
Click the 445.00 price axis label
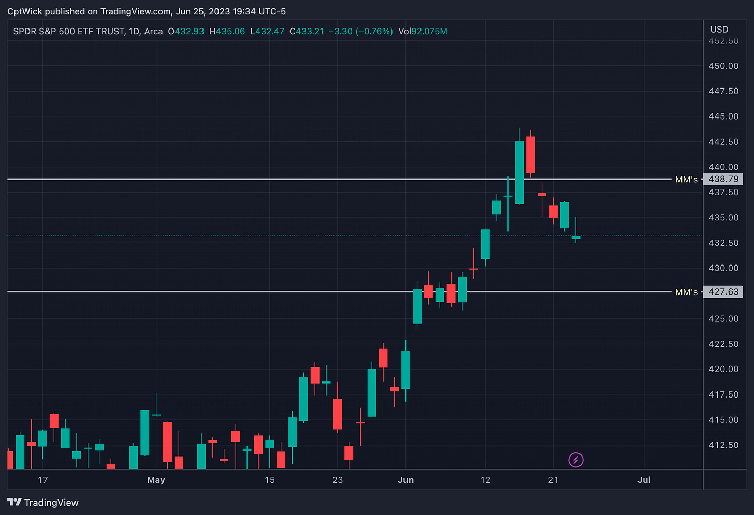[x=723, y=116]
